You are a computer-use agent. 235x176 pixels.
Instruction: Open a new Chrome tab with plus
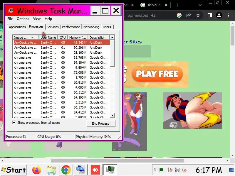tap(177, 5)
